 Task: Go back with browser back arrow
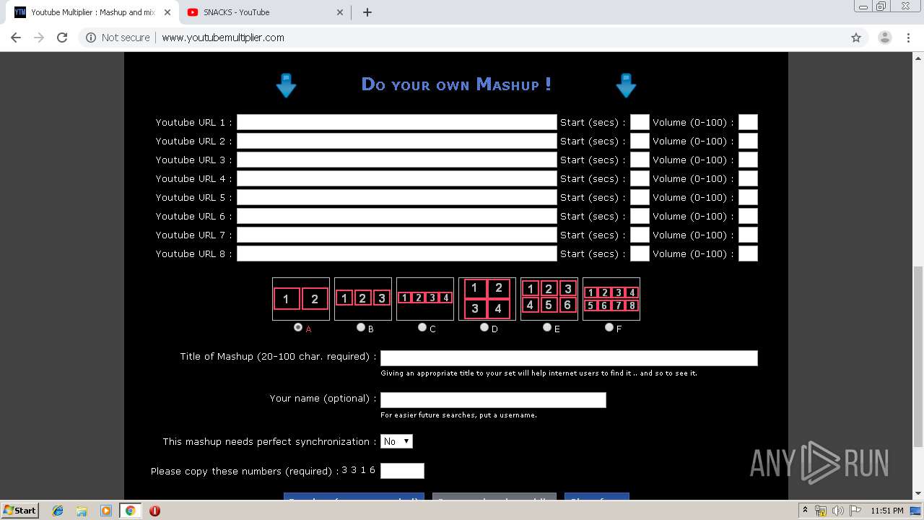[16, 38]
